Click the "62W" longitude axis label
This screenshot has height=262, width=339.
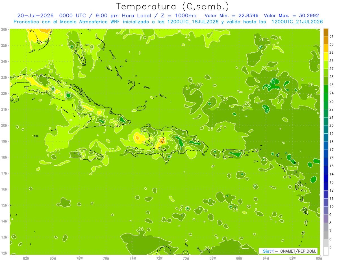pyautogui.click(x=292, y=258)
